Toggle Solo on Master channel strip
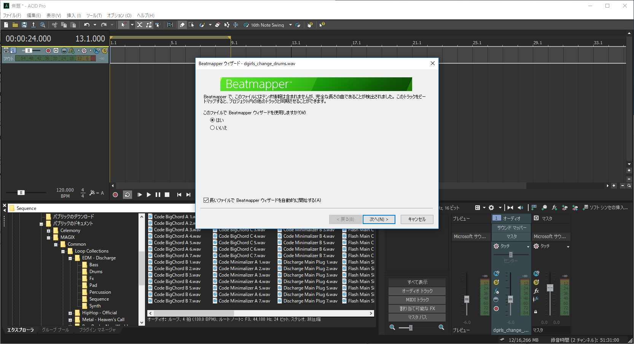 536,282
